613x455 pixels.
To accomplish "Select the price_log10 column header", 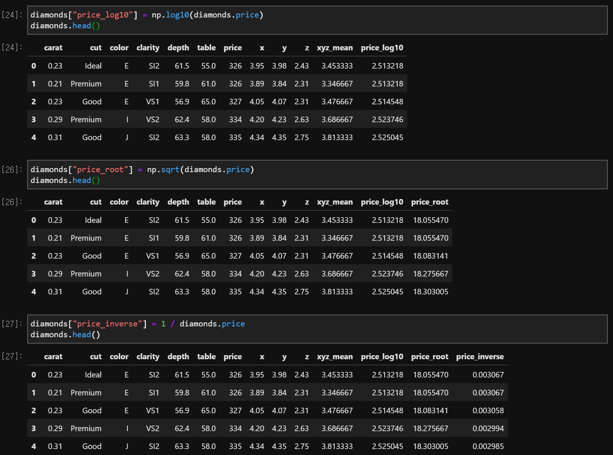I will 382,48.
